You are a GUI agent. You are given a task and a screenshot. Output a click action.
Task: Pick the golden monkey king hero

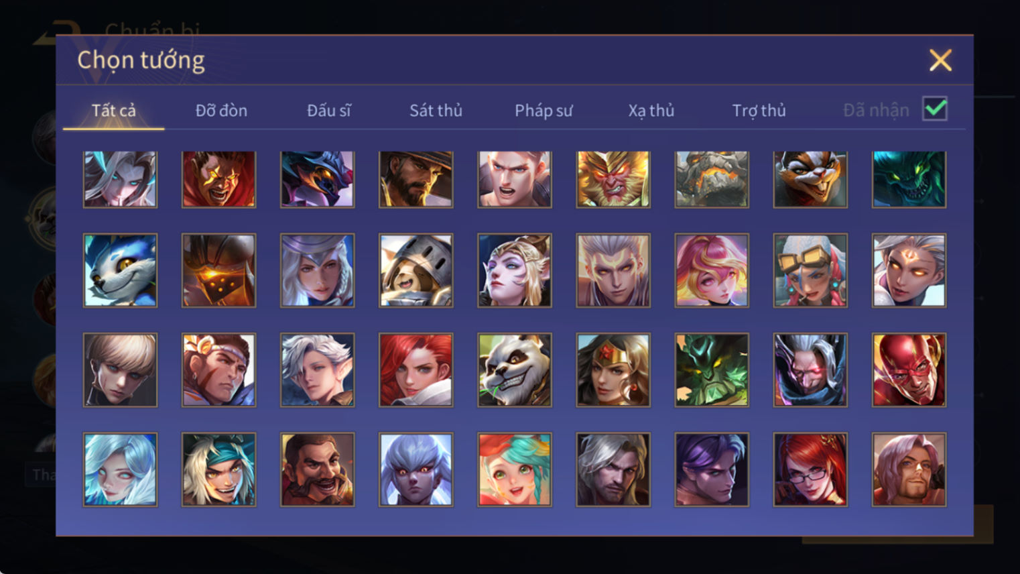pos(613,178)
